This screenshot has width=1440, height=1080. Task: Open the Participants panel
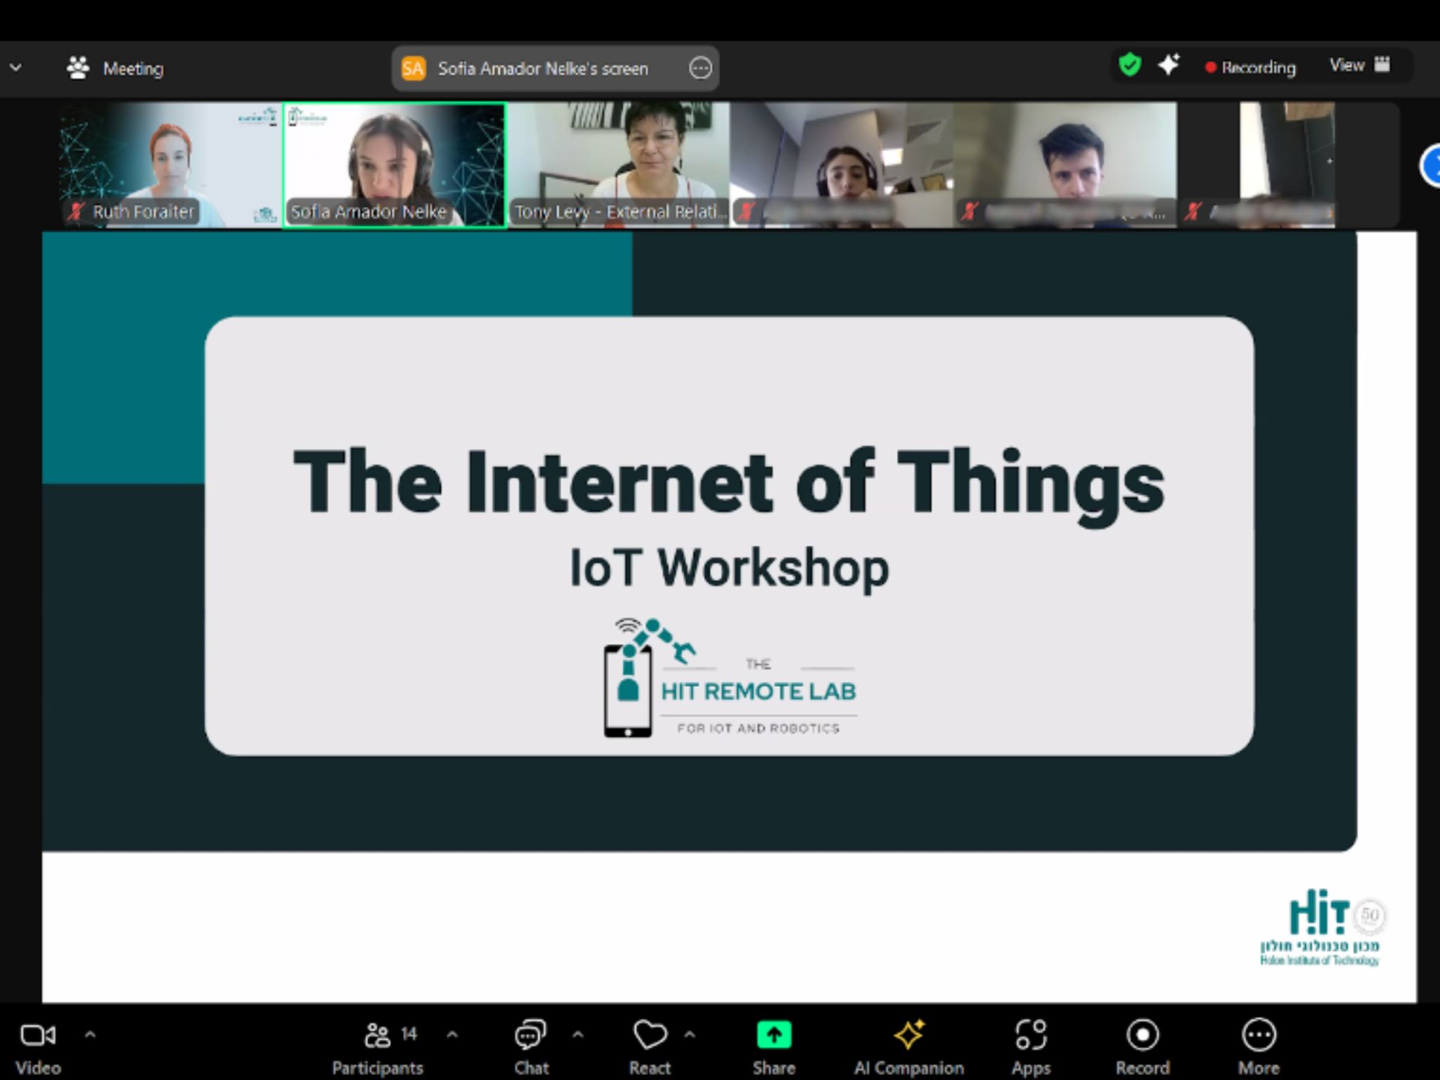click(378, 1047)
